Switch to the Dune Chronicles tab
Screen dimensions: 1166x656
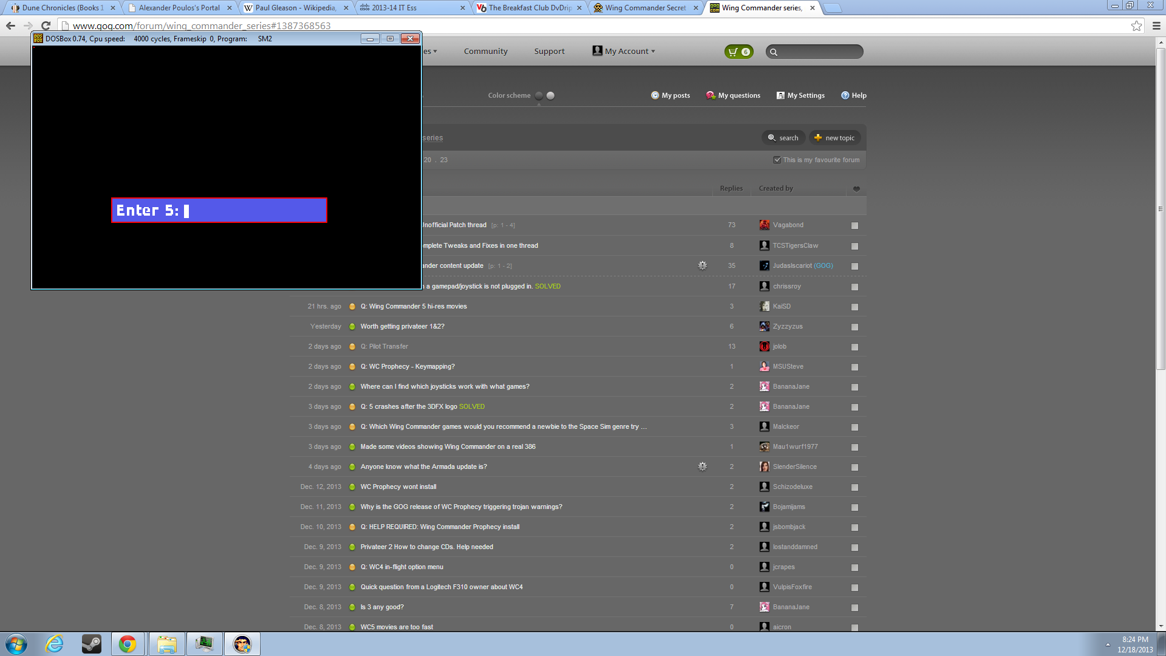coord(62,8)
